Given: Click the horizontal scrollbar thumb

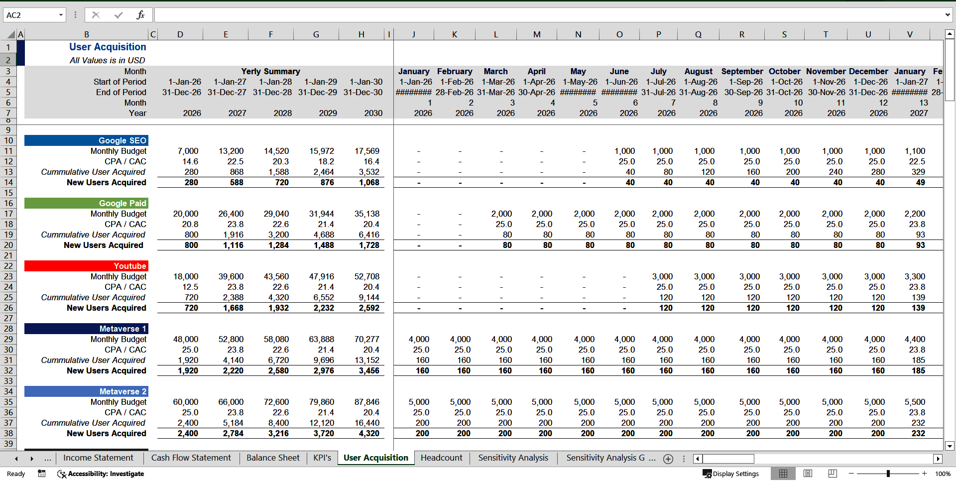Looking at the screenshot, I should pos(728,459).
